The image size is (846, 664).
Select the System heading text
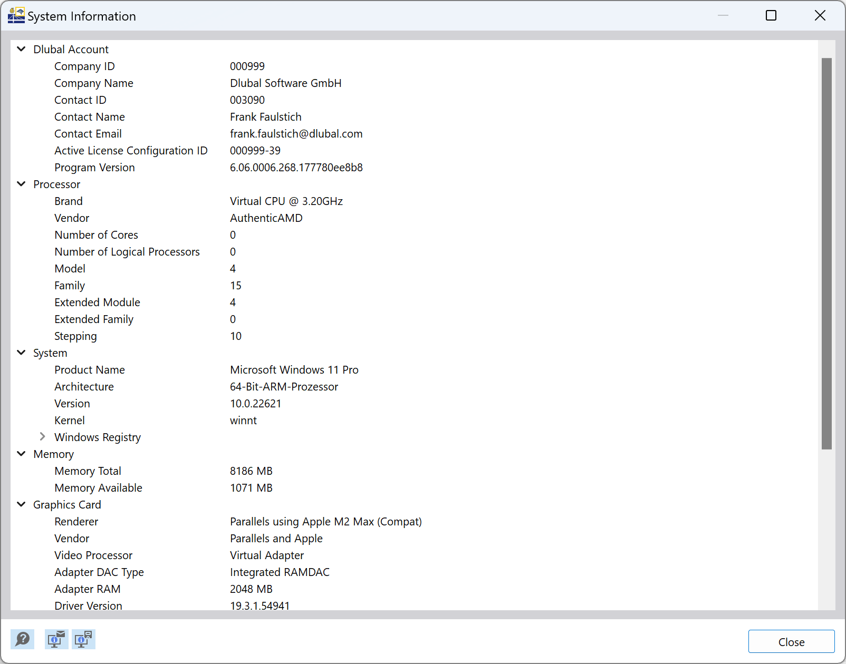click(50, 353)
